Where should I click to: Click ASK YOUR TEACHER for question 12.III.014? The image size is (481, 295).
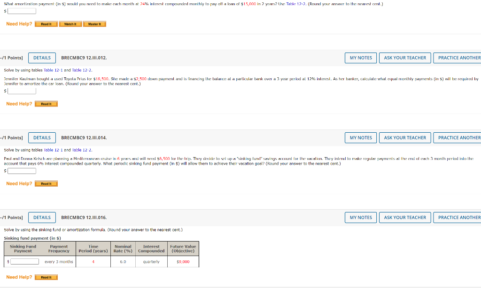[x=405, y=138]
